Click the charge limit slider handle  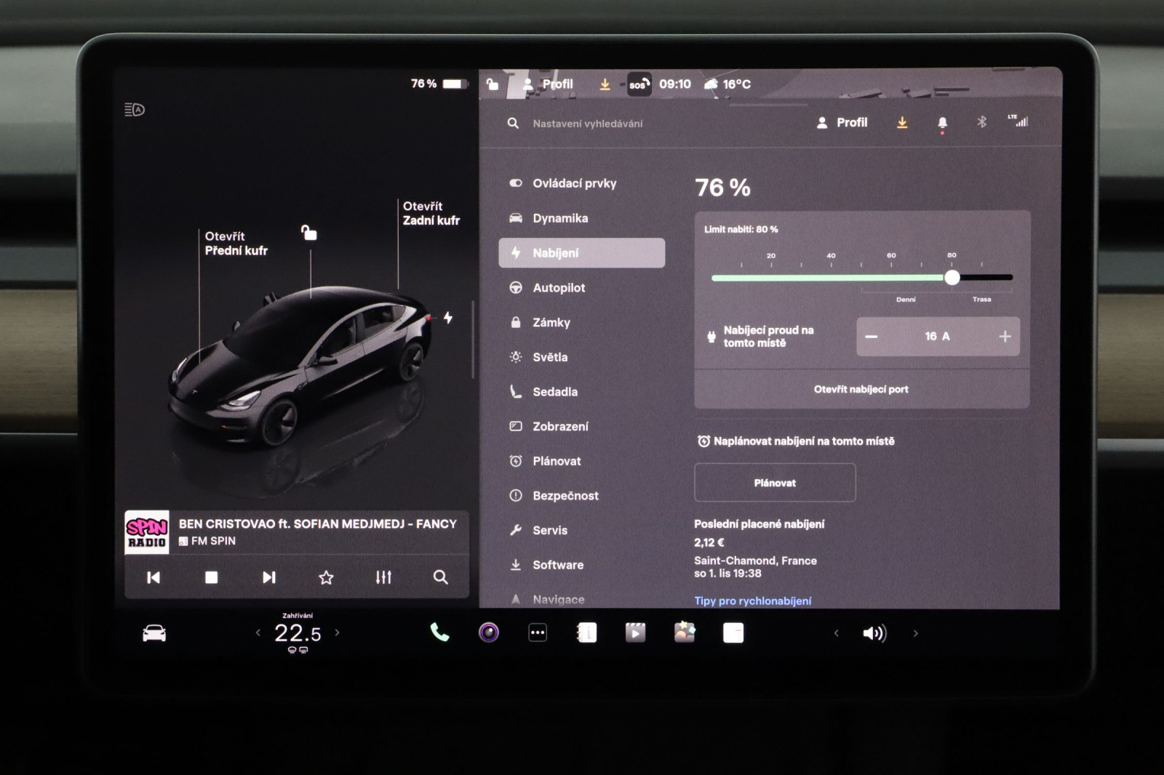click(952, 277)
